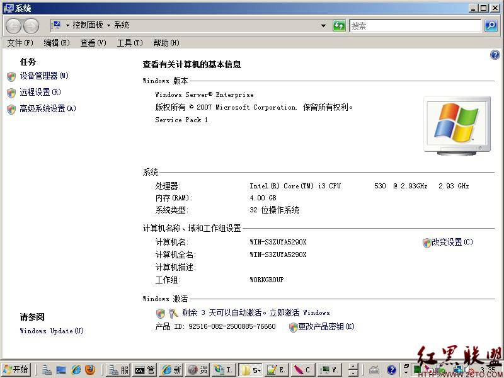The width and height of the screenshot is (504, 378).
Task: Click the computer name WIN-S3ZUYA5290X
Action: pos(278,242)
